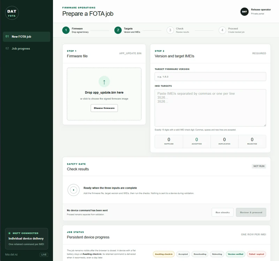This screenshot has height=261, width=279.
Task: Click the Release operator label
Action: [x=261, y=10]
